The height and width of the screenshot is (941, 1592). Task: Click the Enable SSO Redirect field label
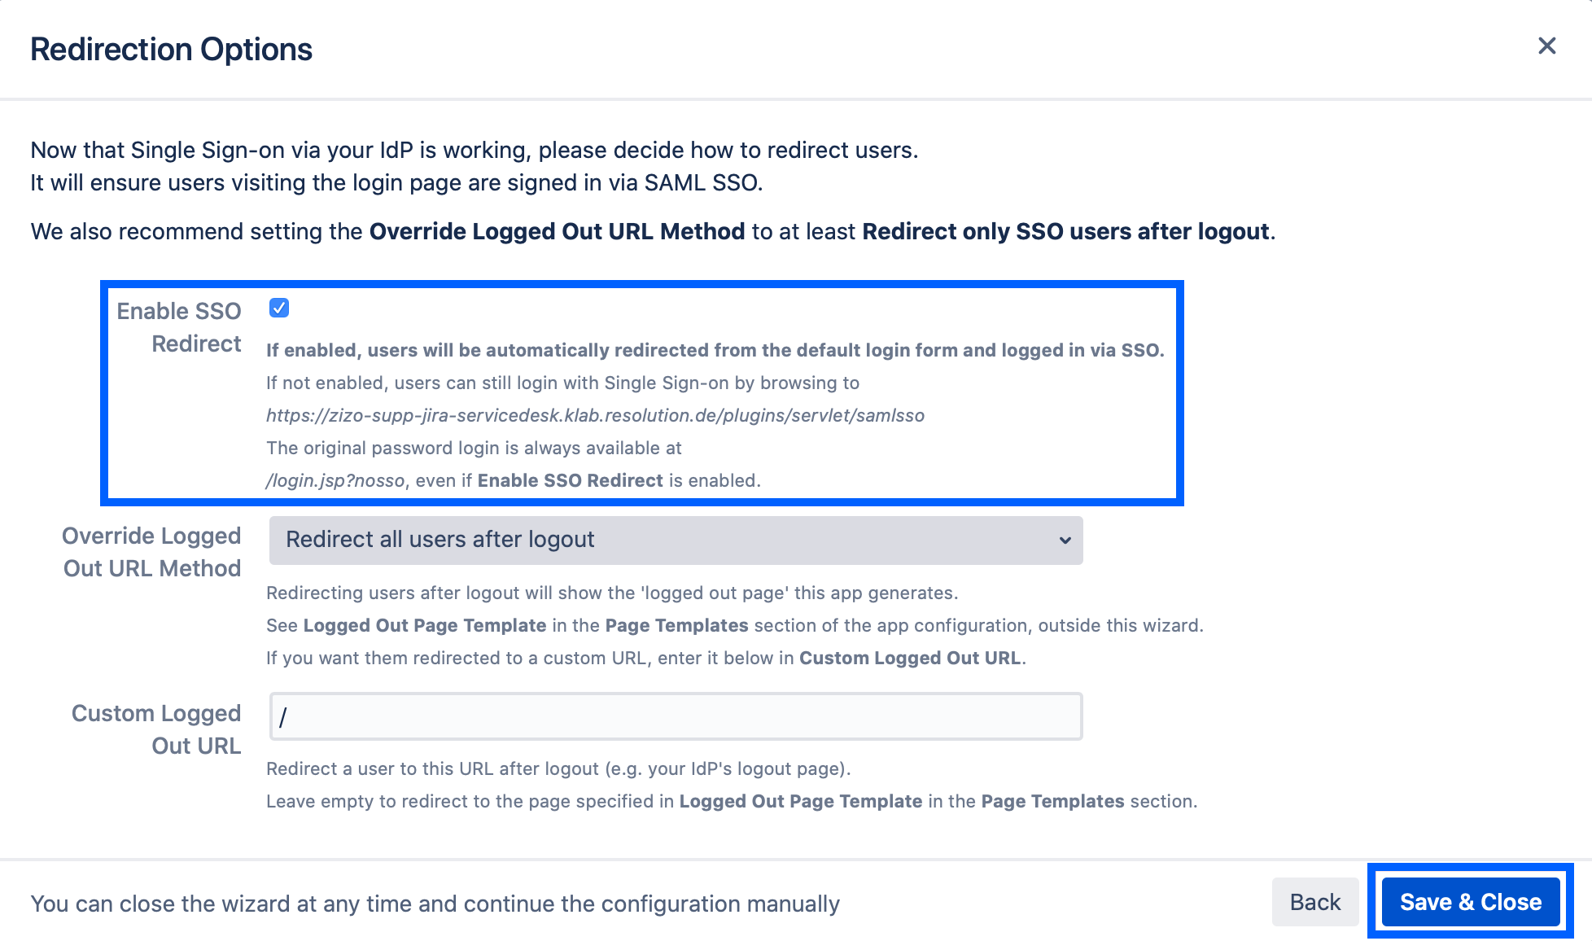pos(179,327)
